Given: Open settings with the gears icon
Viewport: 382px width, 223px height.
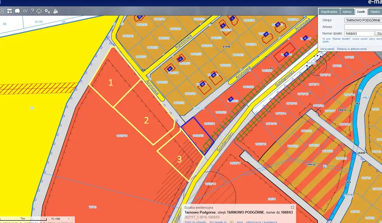Looking at the screenshot, I should point(47,11).
